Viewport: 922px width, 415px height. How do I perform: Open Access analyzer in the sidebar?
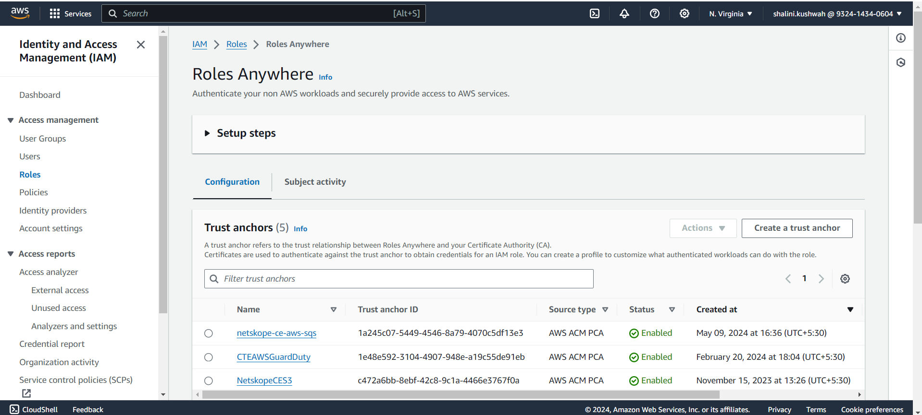pos(49,272)
